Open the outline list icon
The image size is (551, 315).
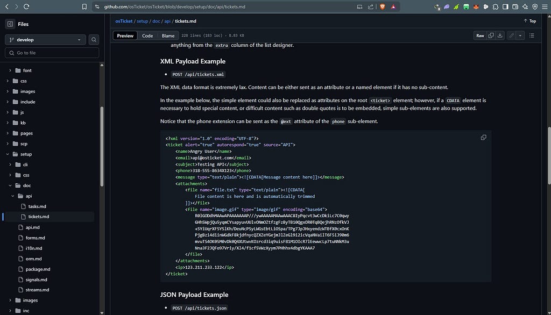click(532, 35)
